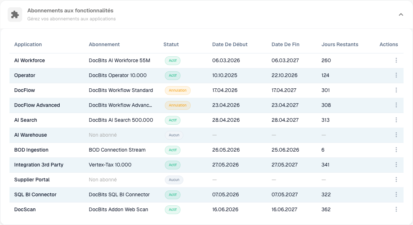Open actions menu for Integration 3rd Party row
413x225 pixels.
396,165
